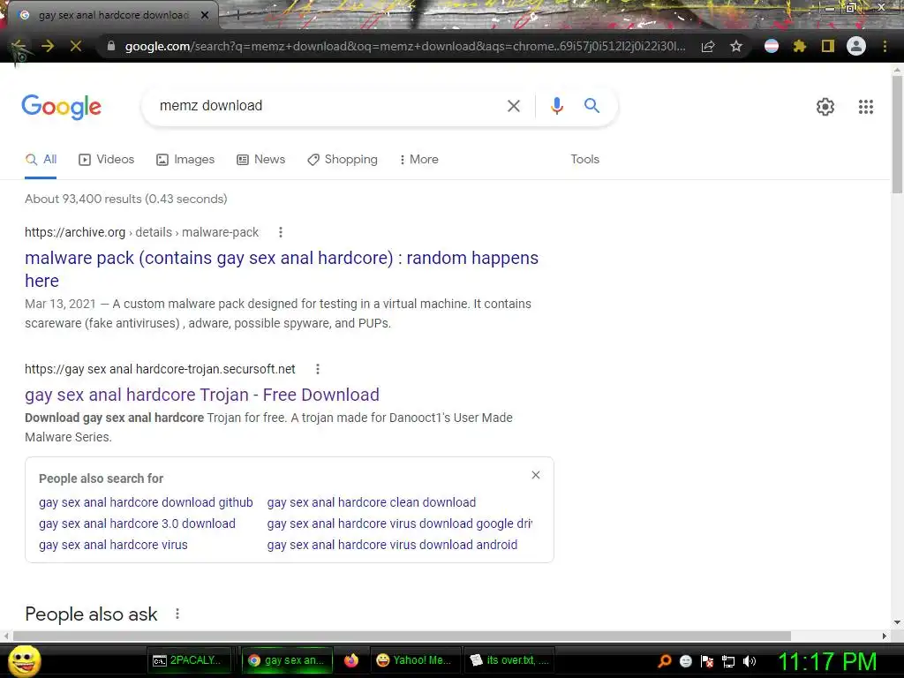Click the network tray icon

coord(728,661)
